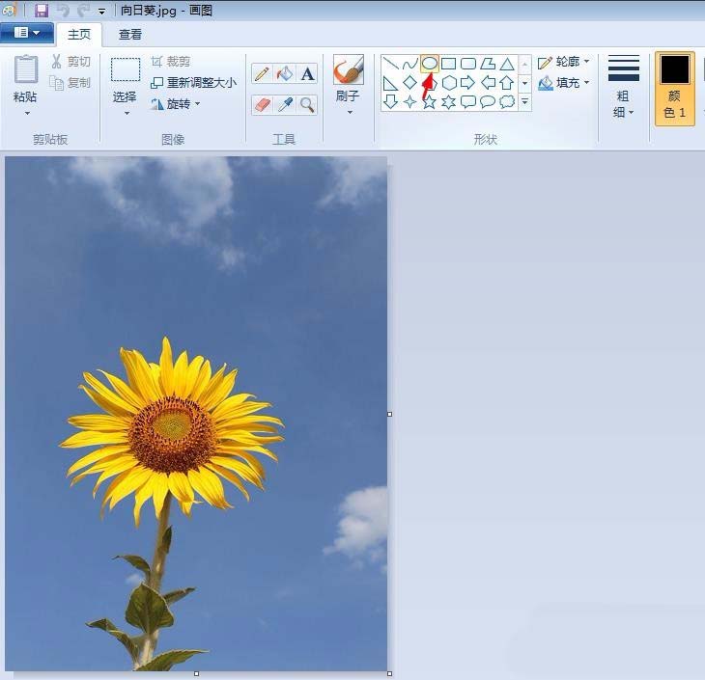Choose the Left arrow shape

tap(488, 83)
